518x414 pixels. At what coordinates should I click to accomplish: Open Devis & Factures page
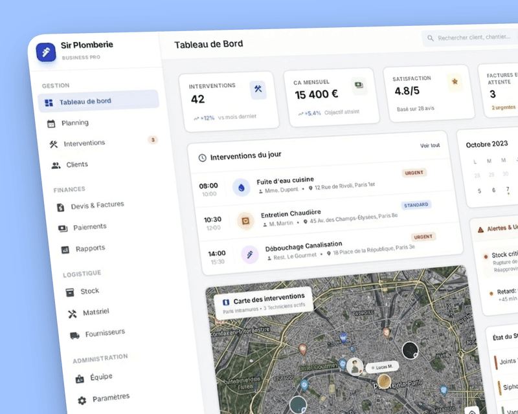pos(98,205)
